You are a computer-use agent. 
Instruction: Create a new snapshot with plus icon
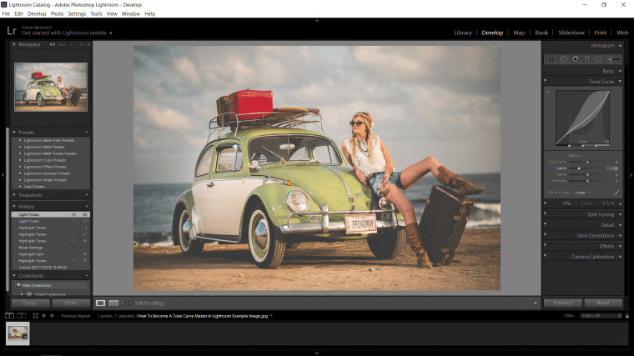87,195
